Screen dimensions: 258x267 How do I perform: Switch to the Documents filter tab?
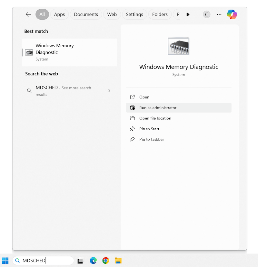click(x=86, y=14)
